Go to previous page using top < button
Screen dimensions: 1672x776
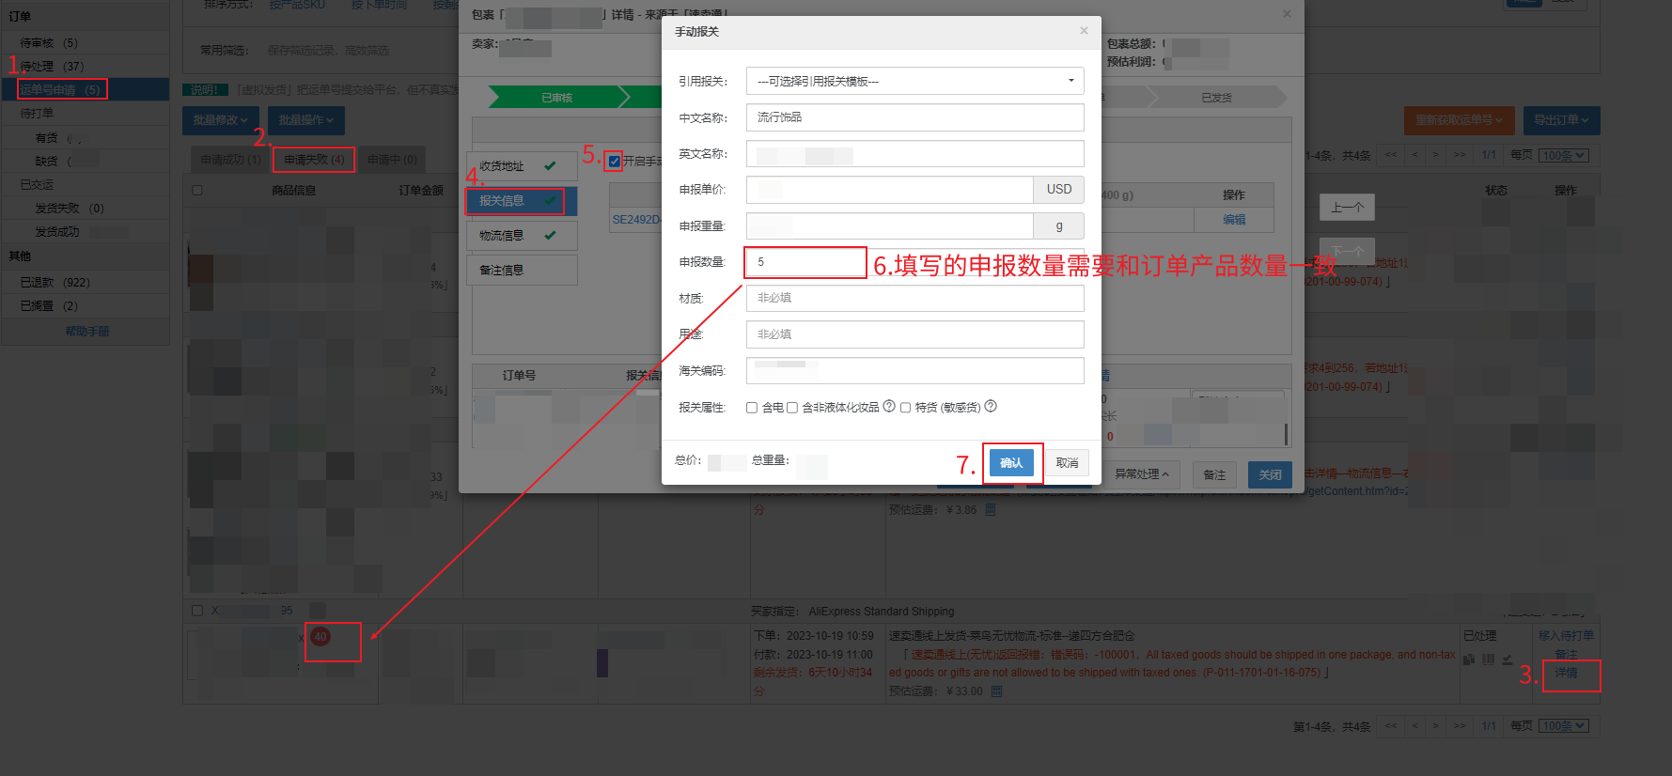[1414, 155]
